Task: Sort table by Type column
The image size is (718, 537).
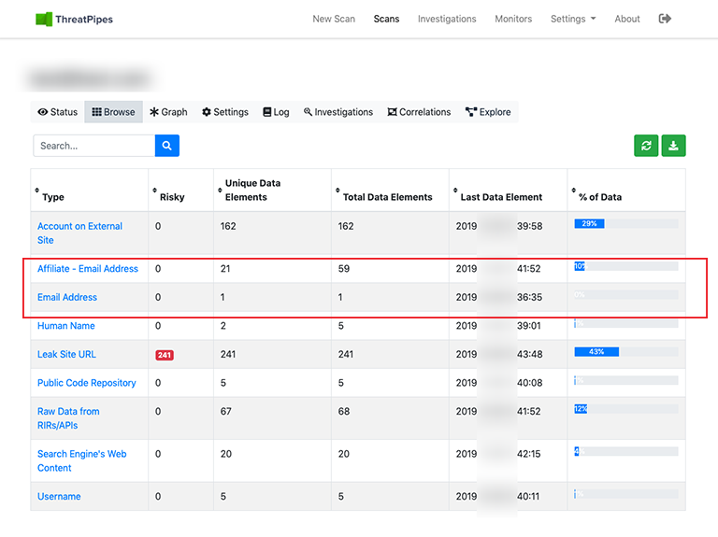Action: (52, 197)
